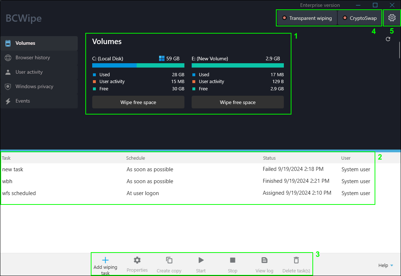Image resolution: width=401 pixels, height=276 pixels.
Task: Click the green Free swatch for C:
Action: 94,89
